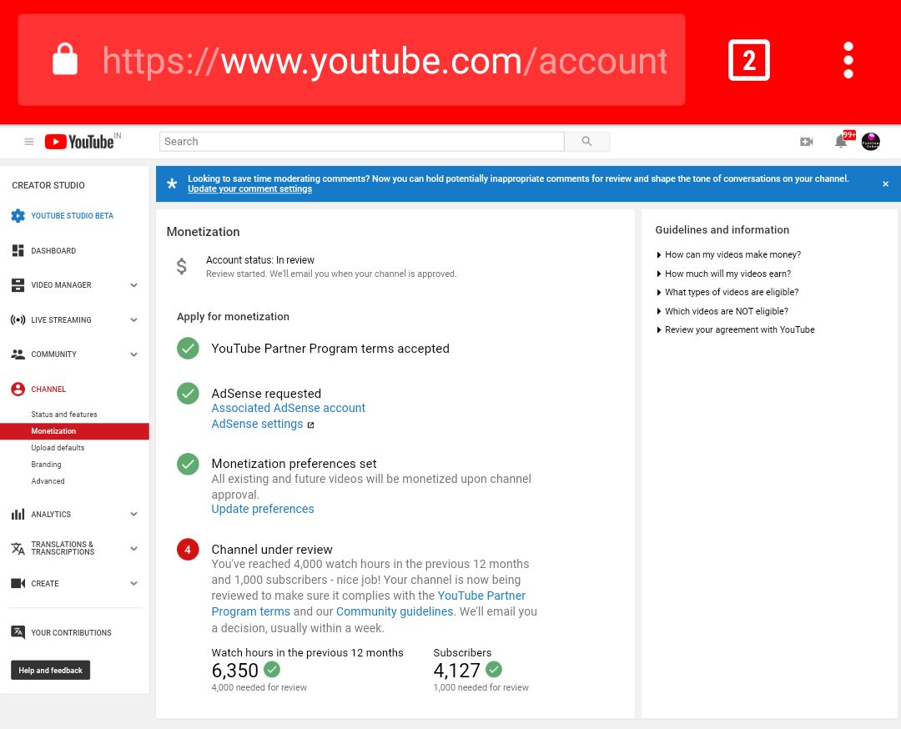Click the 'Channel under review' heading
Image resolution: width=901 pixels, height=729 pixels.
point(272,550)
